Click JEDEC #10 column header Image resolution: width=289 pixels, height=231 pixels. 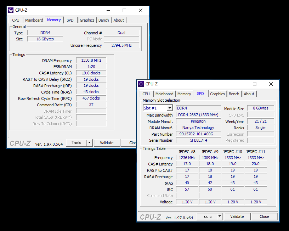233,152
